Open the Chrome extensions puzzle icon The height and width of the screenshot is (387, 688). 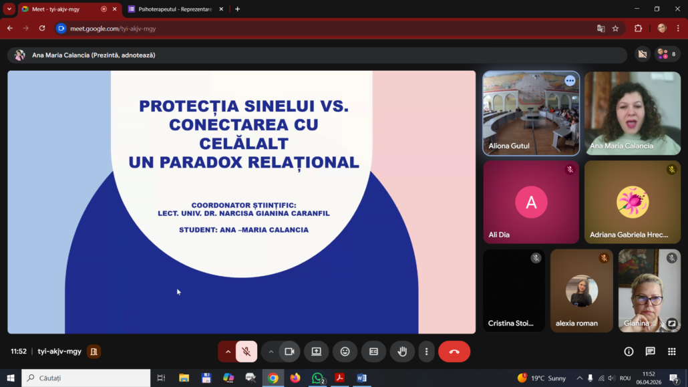[639, 29]
